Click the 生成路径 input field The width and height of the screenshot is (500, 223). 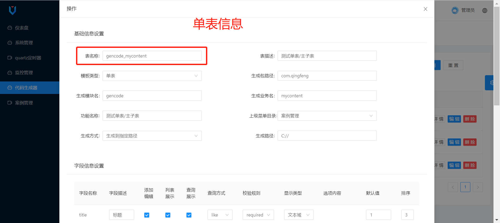click(327, 136)
